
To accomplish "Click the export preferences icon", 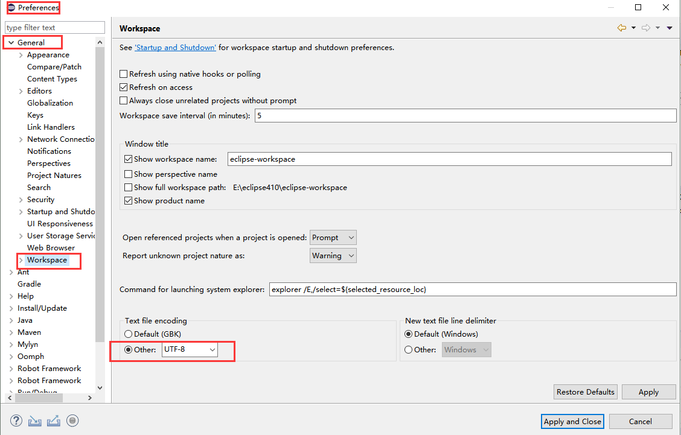I will 54,421.
